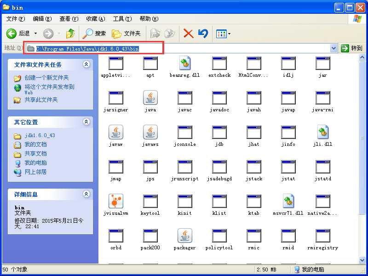Open the 帮助(H) menu

(x=149, y=18)
